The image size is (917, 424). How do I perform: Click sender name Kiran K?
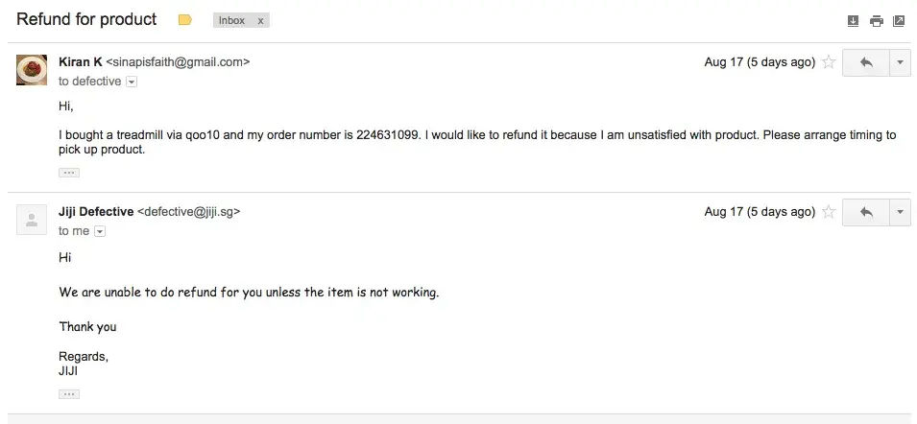(x=81, y=61)
